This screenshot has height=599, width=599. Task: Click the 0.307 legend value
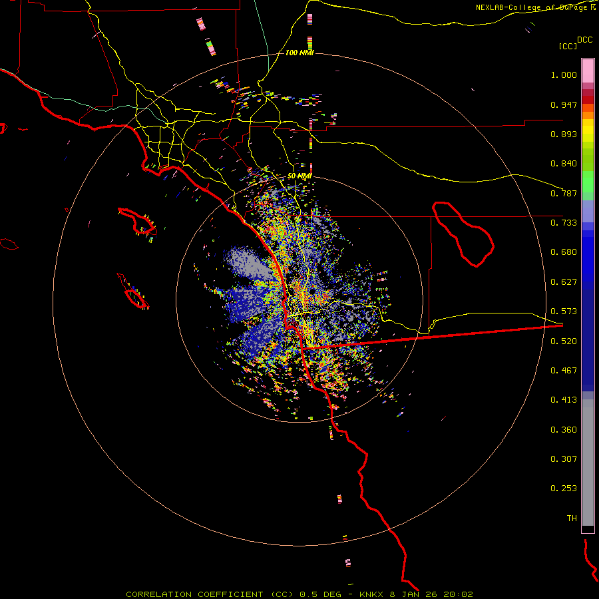pos(564,459)
